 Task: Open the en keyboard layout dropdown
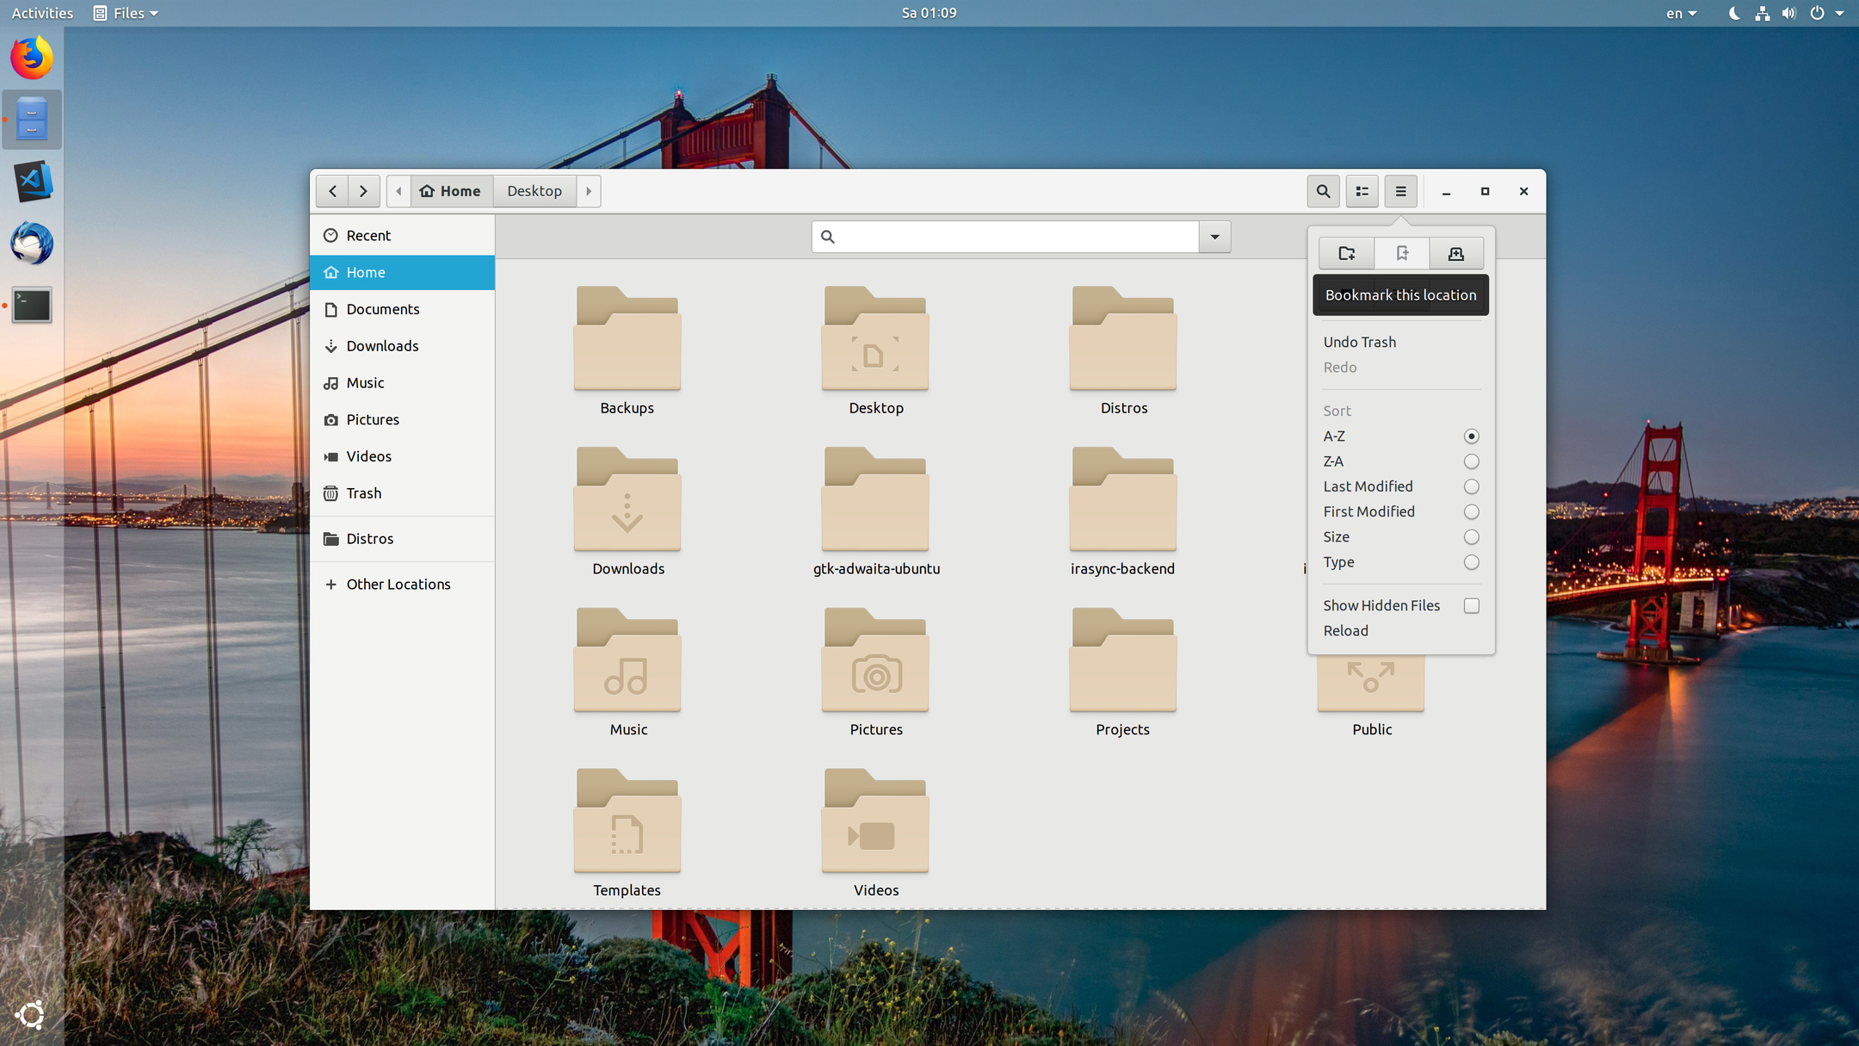click(1681, 13)
